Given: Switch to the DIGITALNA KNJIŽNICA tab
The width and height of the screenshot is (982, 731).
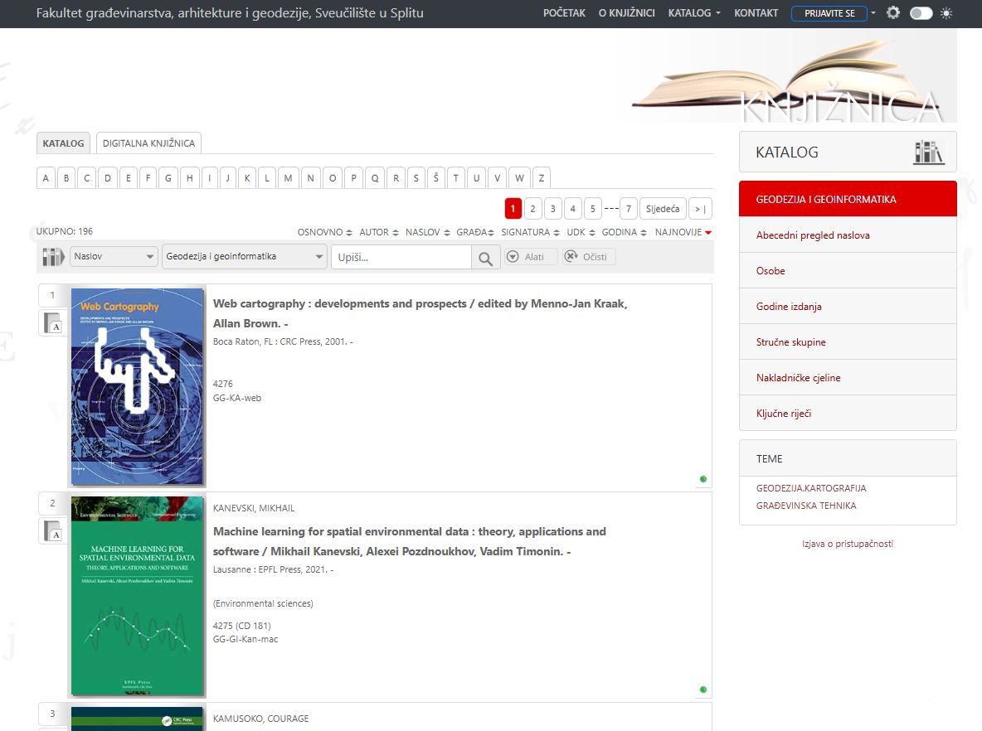Looking at the screenshot, I should click(x=148, y=143).
